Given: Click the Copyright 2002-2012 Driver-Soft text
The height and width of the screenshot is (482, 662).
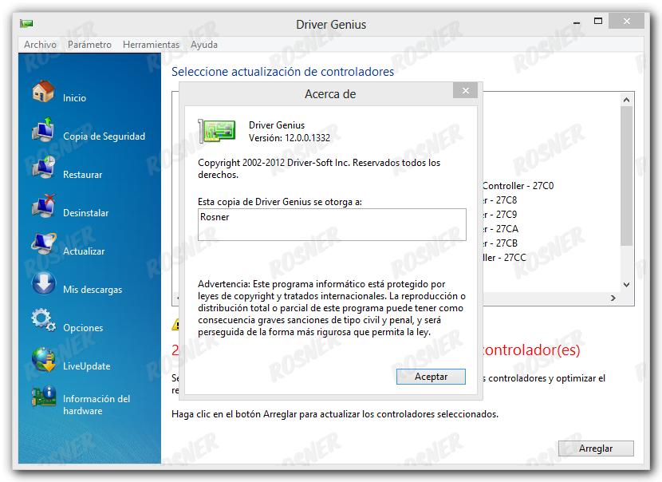Looking at the screenshot, I should pos(319,168).
